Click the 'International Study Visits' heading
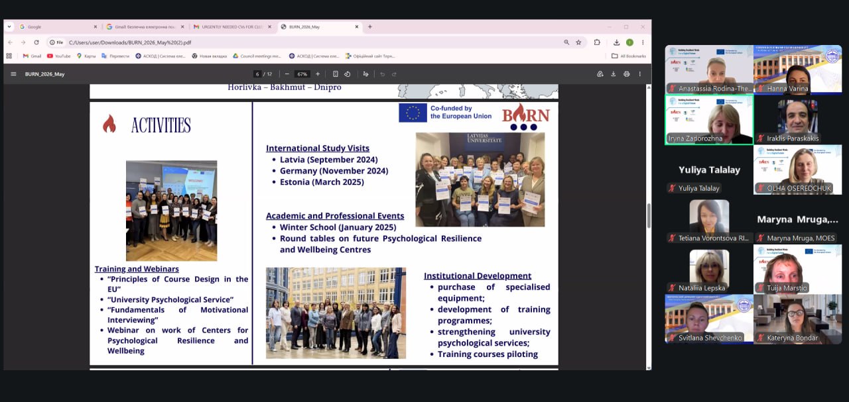The image size is (849, 402). [318, 148]
